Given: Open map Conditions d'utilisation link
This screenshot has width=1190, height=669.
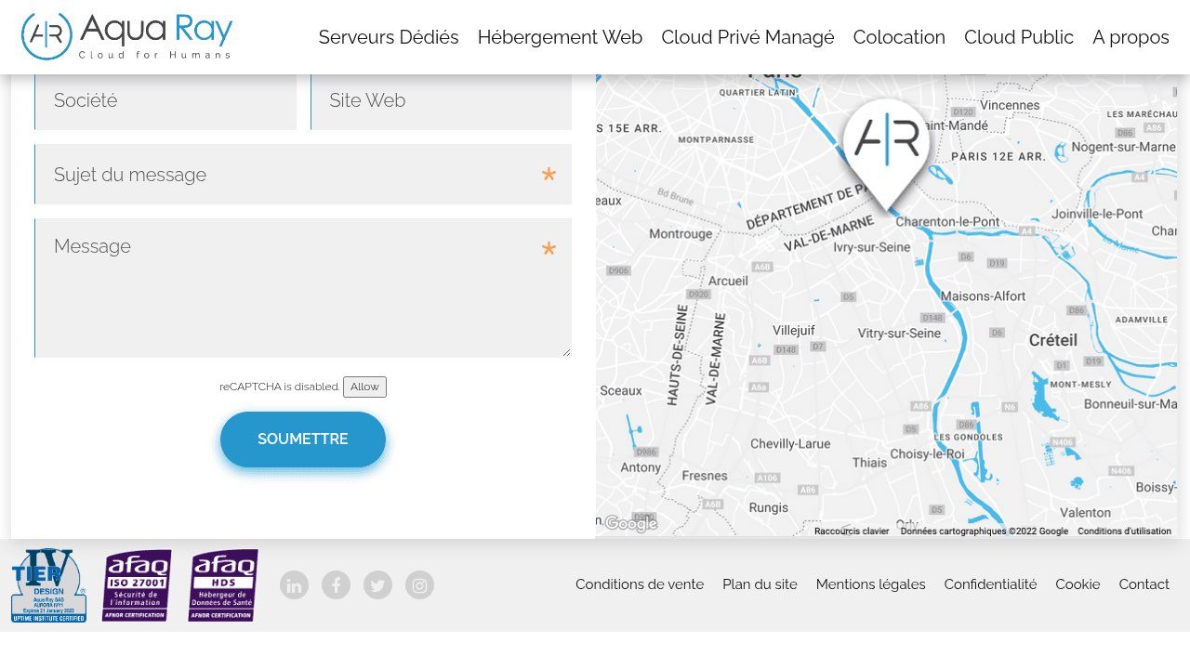Looking at the screenshot, I should [1125, 531].
